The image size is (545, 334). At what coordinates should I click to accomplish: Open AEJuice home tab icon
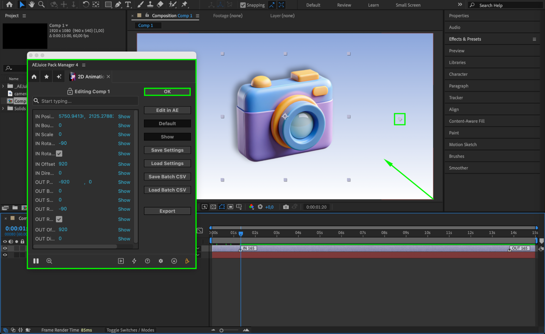tap(34, 77)
